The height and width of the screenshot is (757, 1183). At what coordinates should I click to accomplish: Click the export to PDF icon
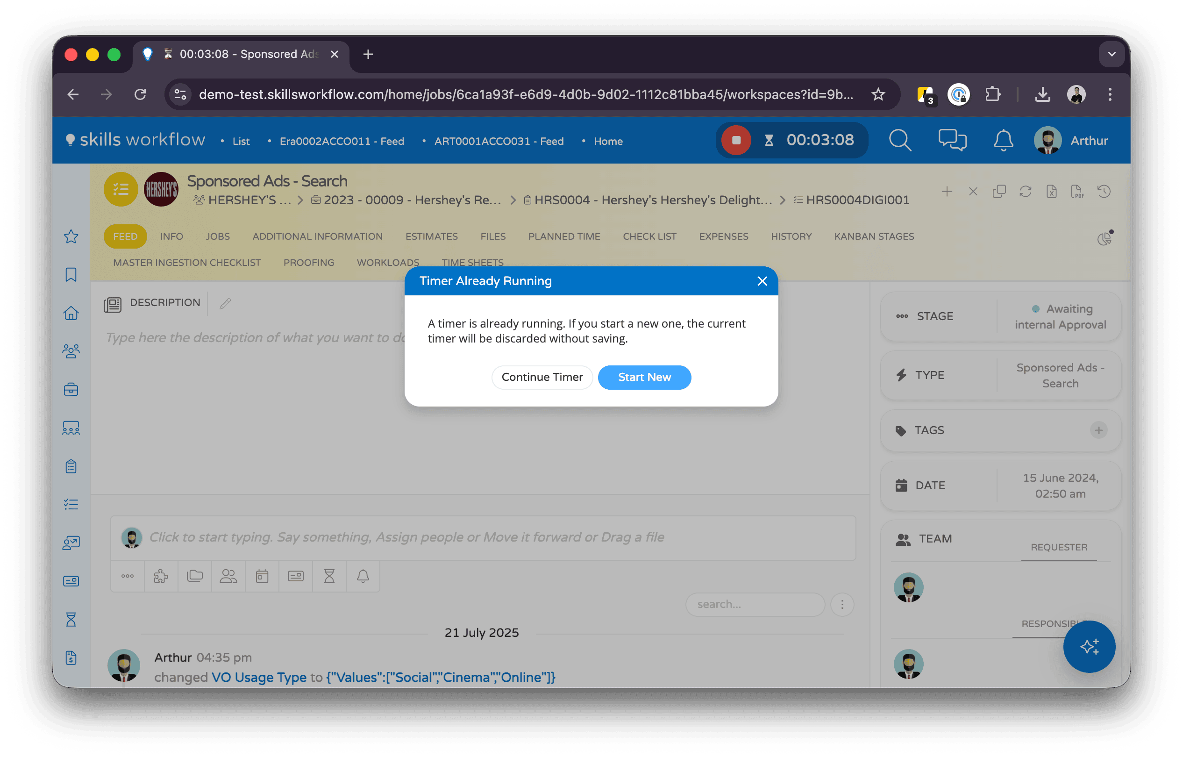1077,191
